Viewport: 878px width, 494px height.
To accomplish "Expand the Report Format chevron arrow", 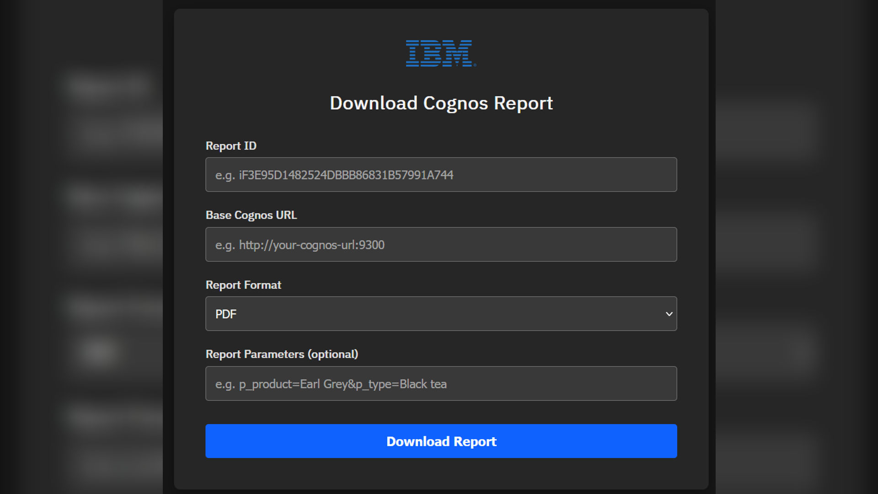I will [669, 314].
